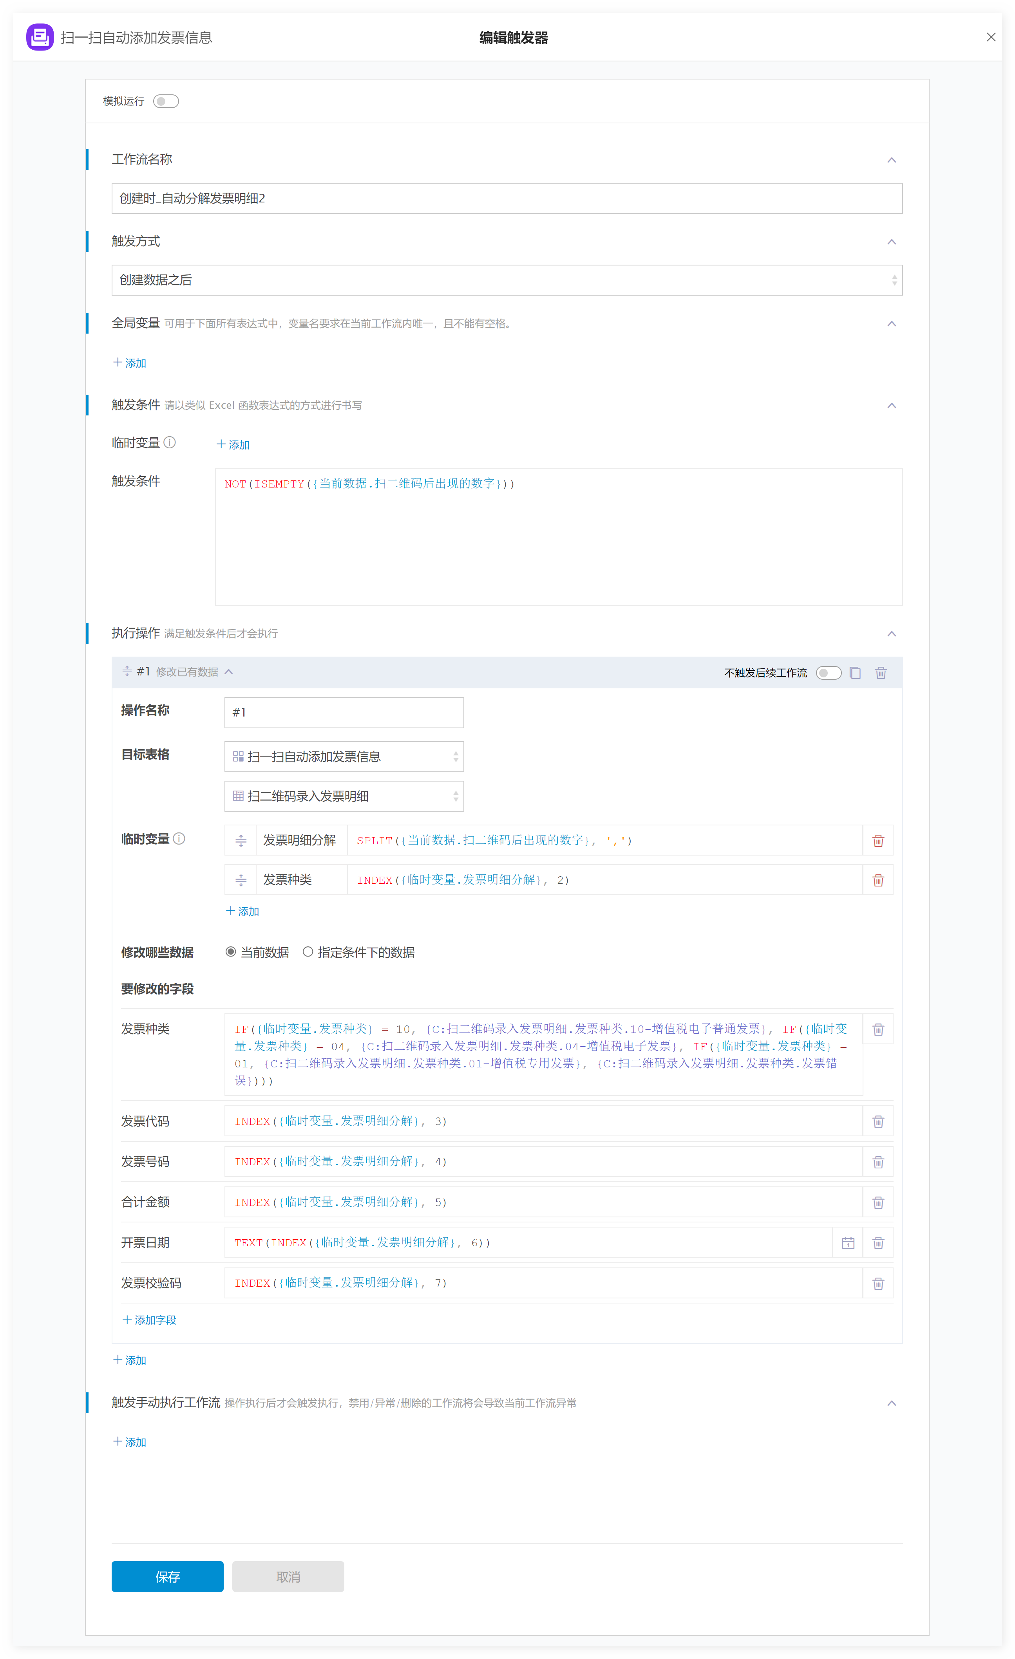This screenshot has width=1015, height=1659.
Task: Click drag handle of 发票明细分解 variable
Action: (241, 840)
